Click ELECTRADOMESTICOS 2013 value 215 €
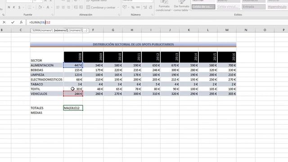Screen dimensions: 288x162 [170, 80]
